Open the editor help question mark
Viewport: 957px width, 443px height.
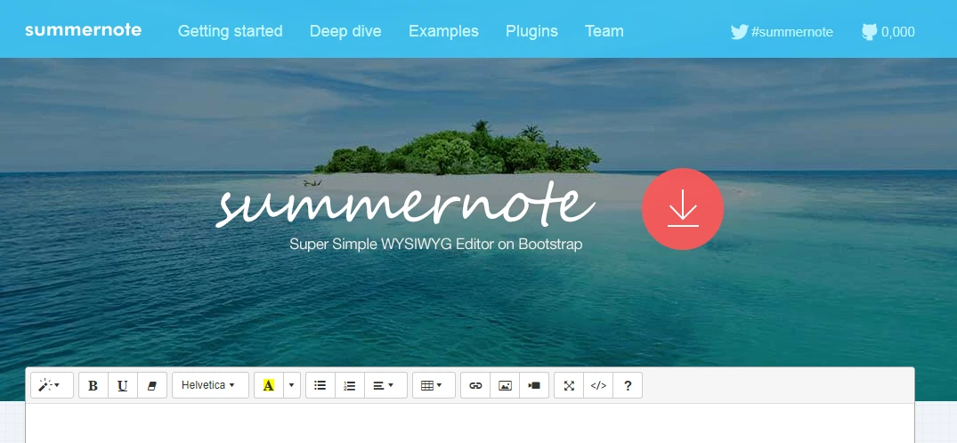click(628, 386)
